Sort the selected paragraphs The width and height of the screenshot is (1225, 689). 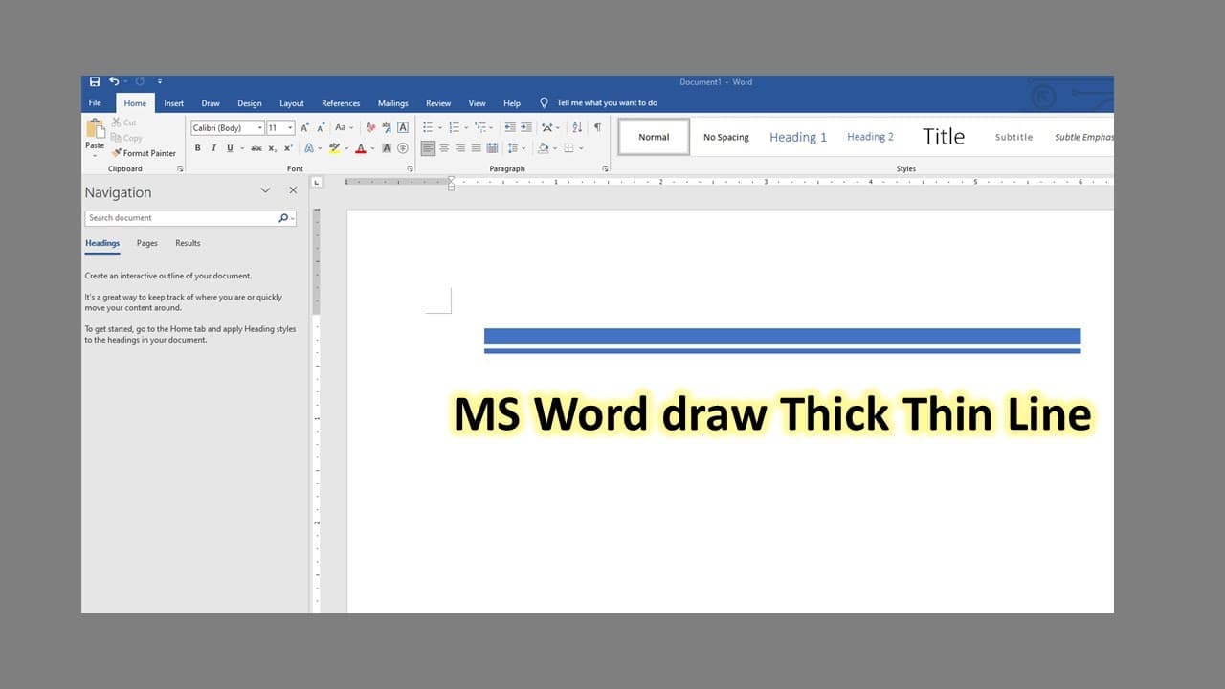tap(577, 127)
